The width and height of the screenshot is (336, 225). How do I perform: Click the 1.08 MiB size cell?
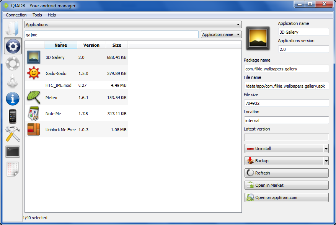119,130
